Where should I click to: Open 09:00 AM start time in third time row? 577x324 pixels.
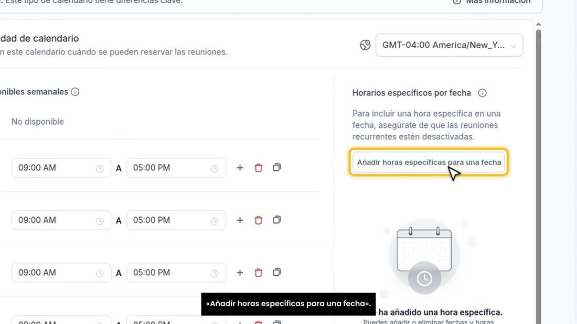pyautogui.click(x=61, y=273)
